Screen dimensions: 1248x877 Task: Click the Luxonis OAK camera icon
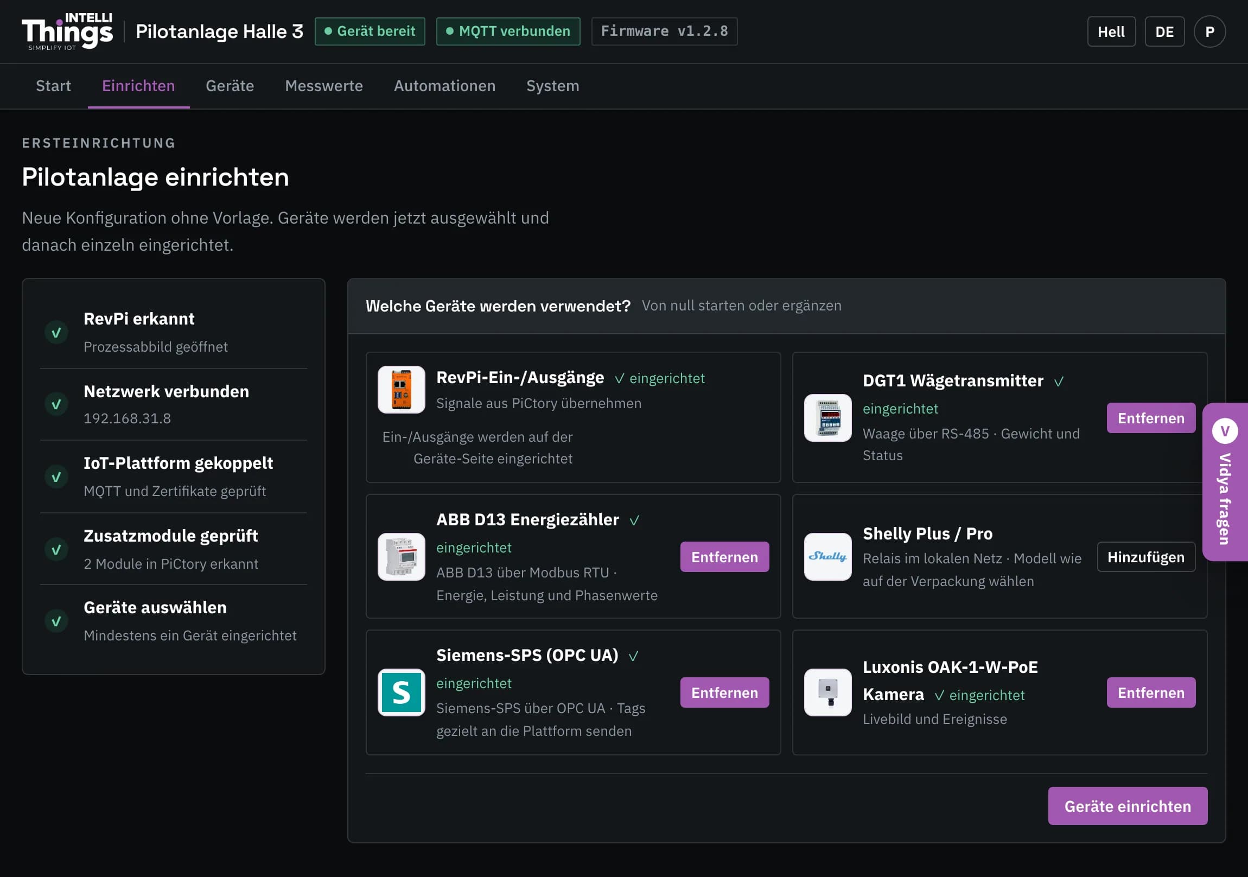coord(828,692)
